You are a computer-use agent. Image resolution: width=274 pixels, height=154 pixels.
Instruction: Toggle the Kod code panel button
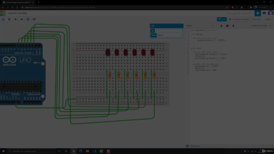click(x=222, y=19)
